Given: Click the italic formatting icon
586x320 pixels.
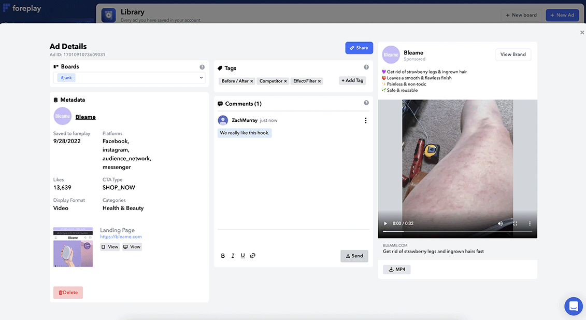Looking at the screenshot, I should pos(233,256).
